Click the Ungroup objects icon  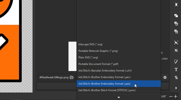(176, 50)
